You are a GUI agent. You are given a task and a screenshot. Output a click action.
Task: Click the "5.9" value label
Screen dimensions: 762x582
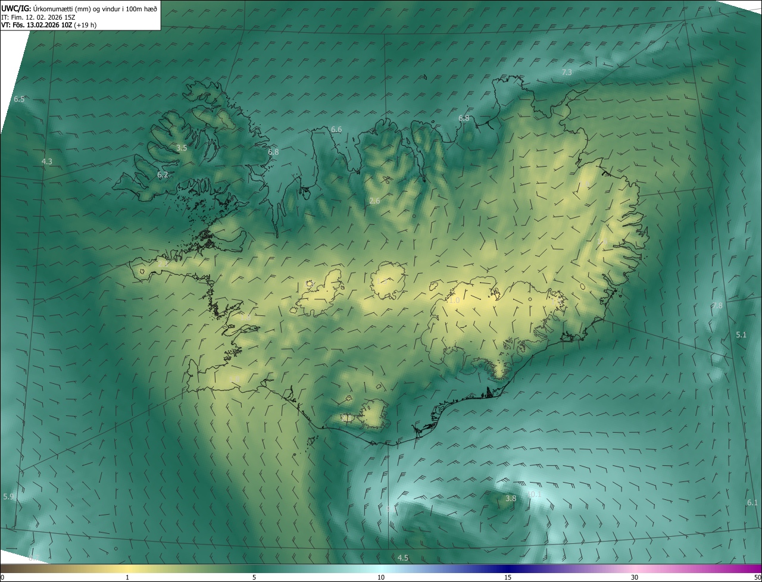click(8, 496)
